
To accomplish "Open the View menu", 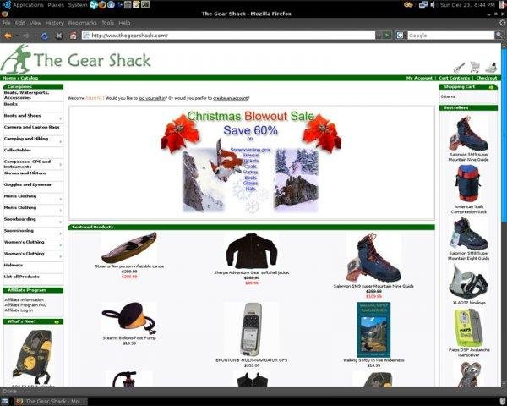I will (35, 23).
